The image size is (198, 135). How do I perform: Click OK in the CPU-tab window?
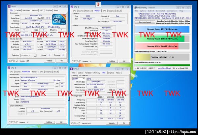click(62, 61)
